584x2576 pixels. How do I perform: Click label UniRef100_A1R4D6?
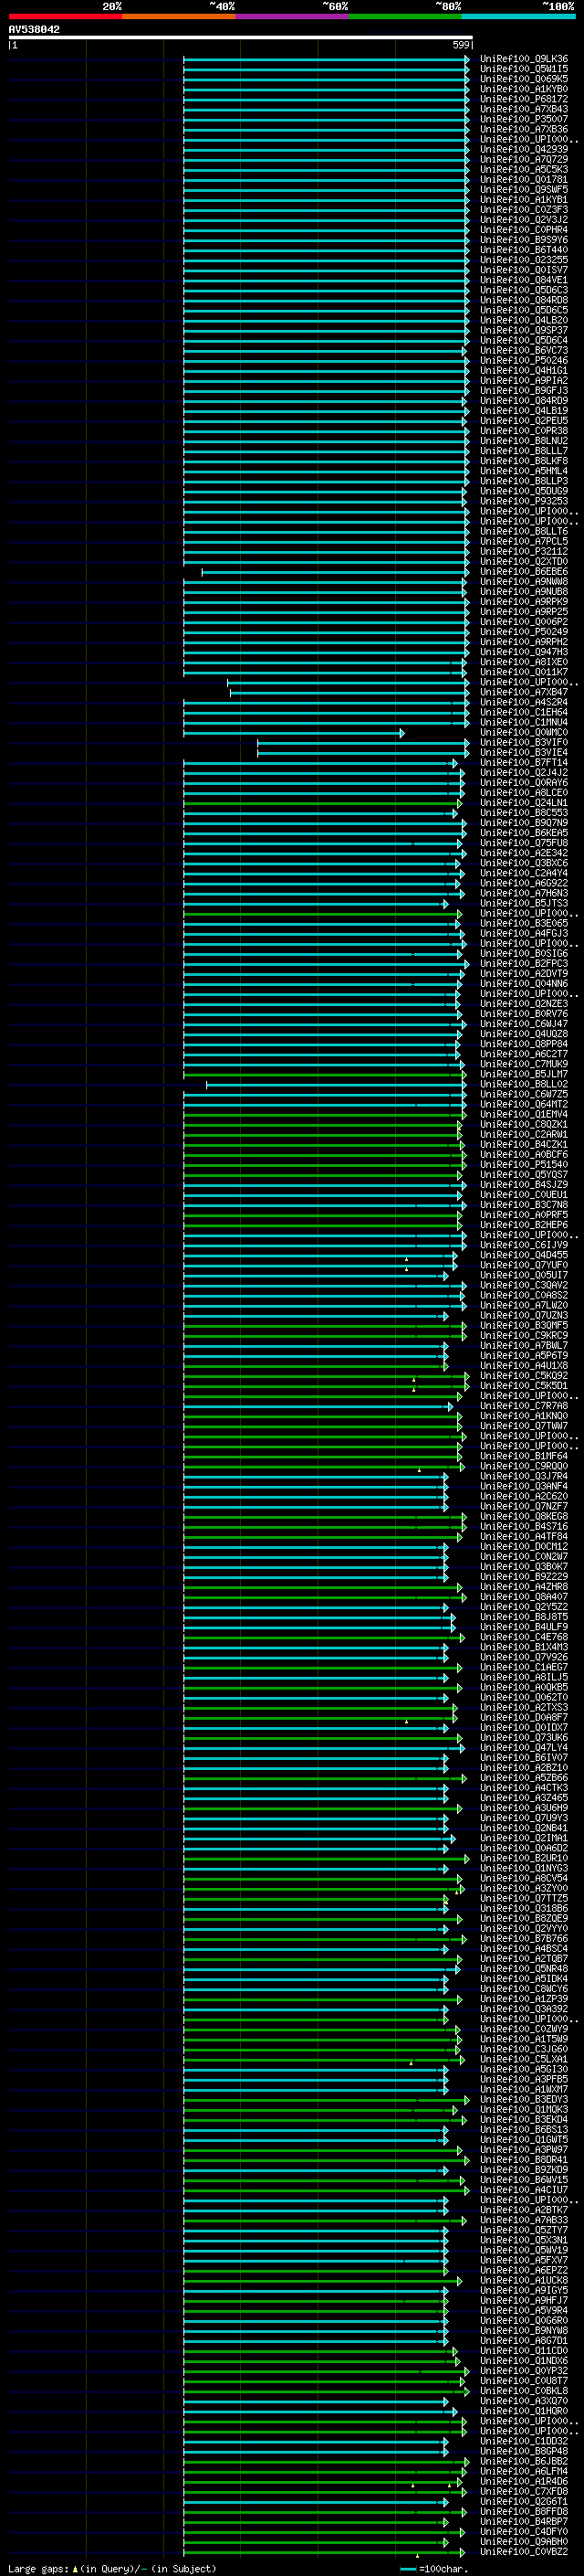click(524, 2480)
